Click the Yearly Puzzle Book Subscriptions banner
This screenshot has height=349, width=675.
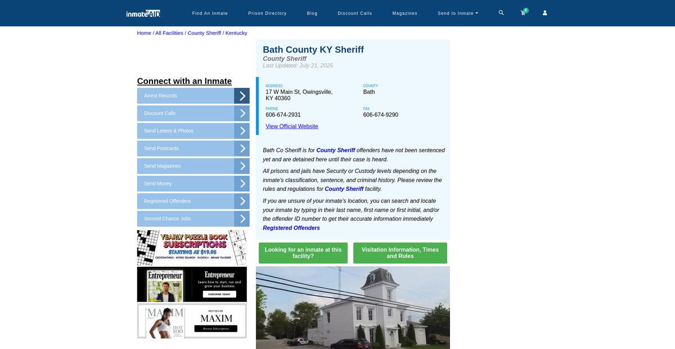click(x=192, y=248)
